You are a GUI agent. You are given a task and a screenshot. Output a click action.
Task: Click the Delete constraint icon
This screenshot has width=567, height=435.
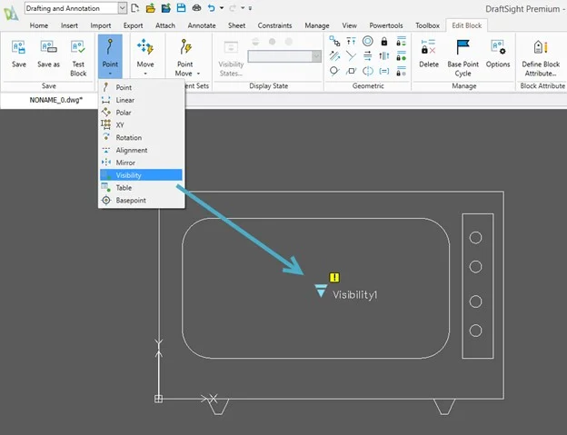[x=429, y=47]
